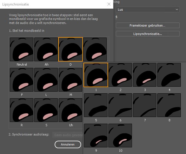186x154 pixels.
Task: Click the first frame value 6
Action: pyautogui.click(x=116, y=17)
